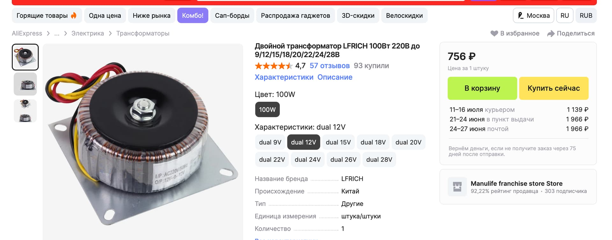Click the flame icon in Горящие товары
Image resolution: width=612 pixels, height=240 pixels.
pos(74,15)
